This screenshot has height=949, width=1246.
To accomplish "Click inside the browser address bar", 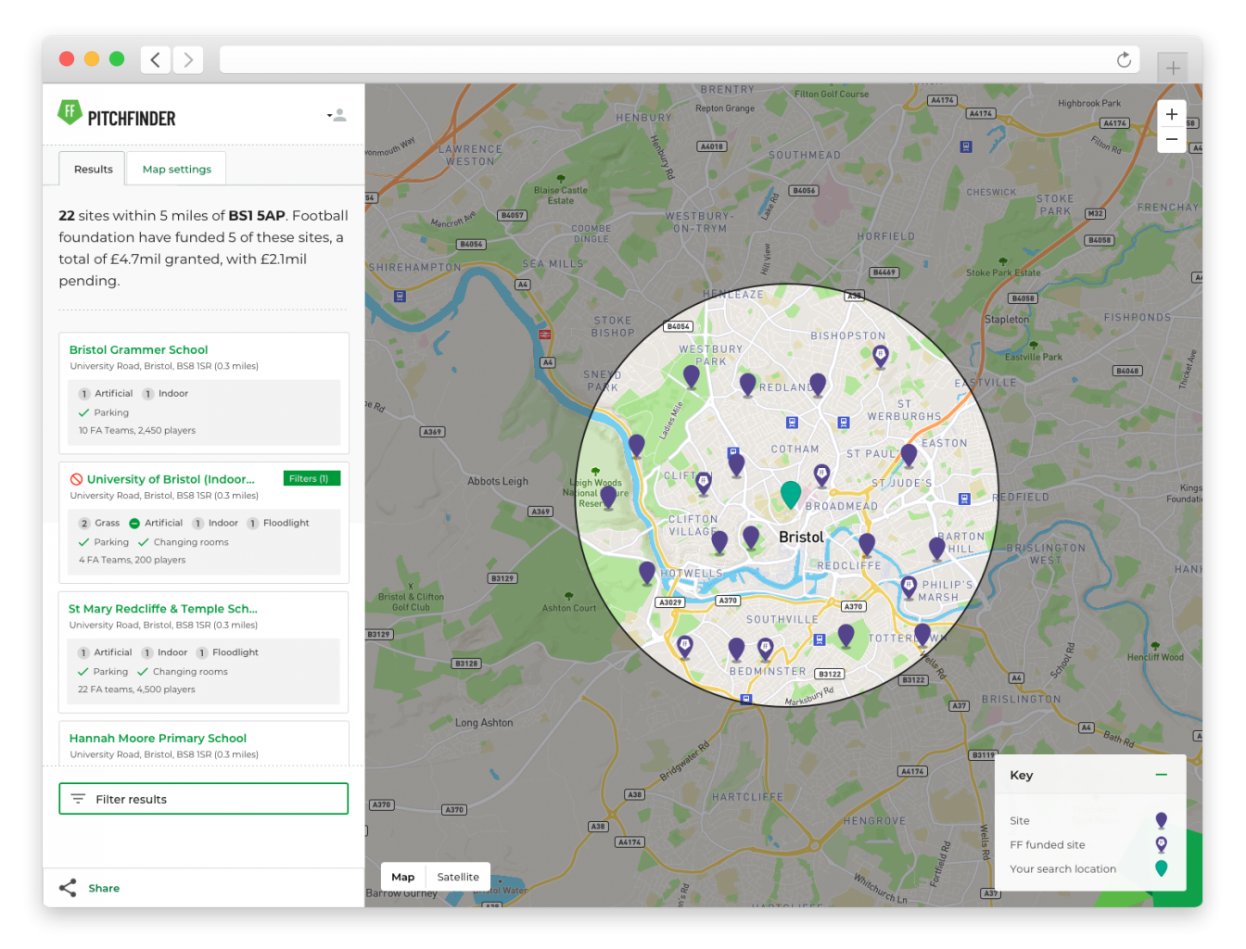I will [649, 58].
